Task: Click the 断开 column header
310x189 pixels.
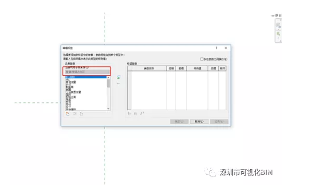Action: click(222, 68)
